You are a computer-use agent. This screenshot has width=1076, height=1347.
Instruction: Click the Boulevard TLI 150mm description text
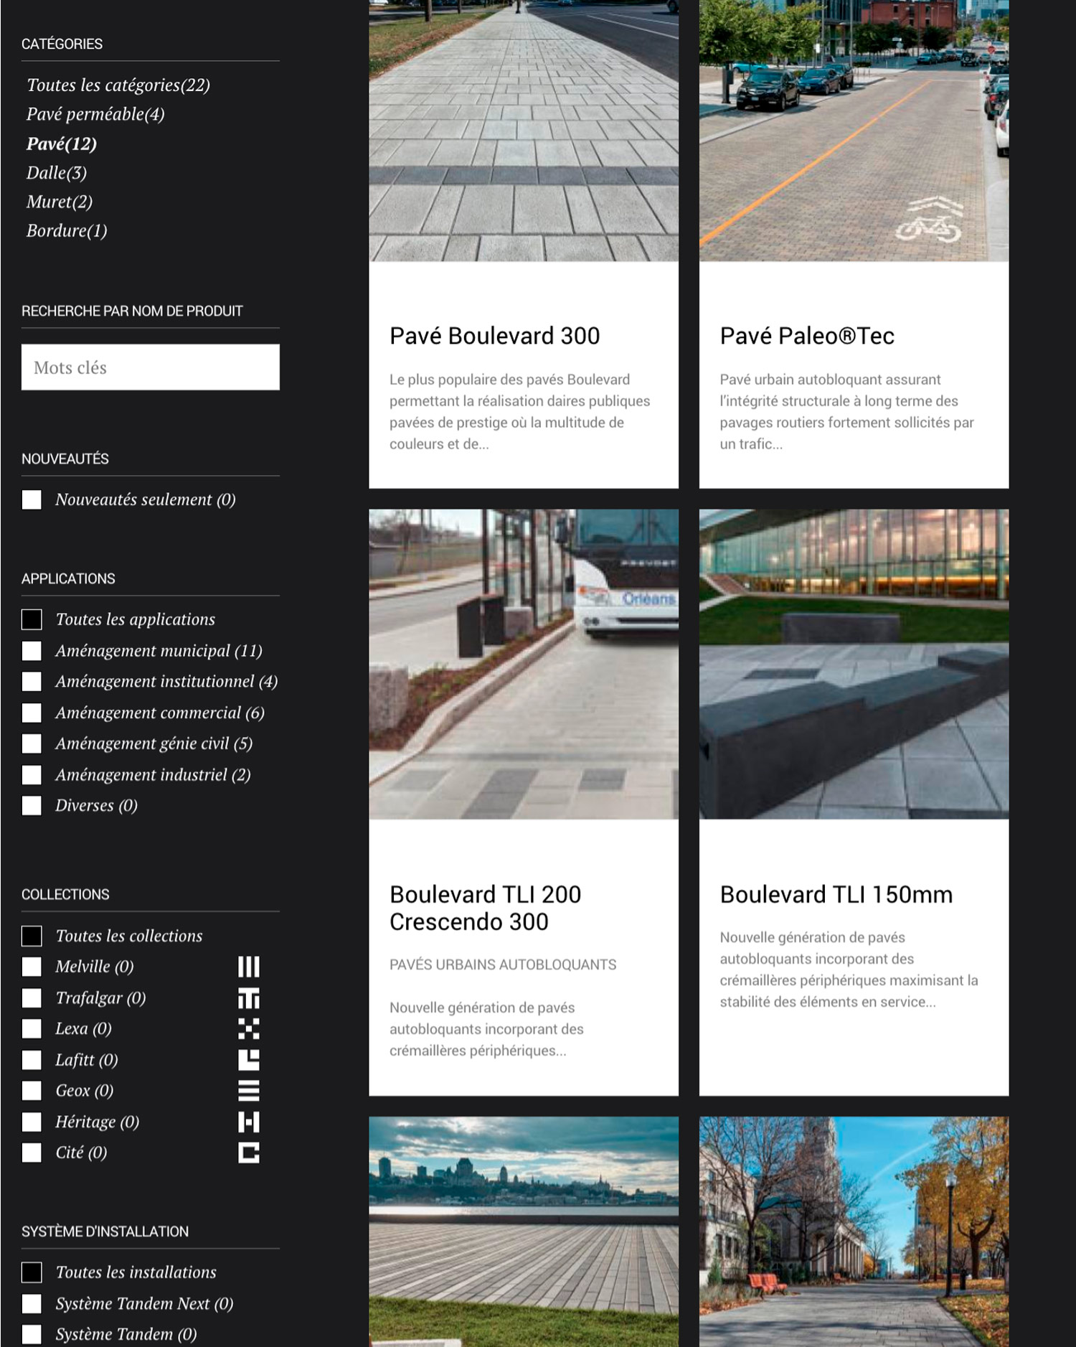pos(849,970)
